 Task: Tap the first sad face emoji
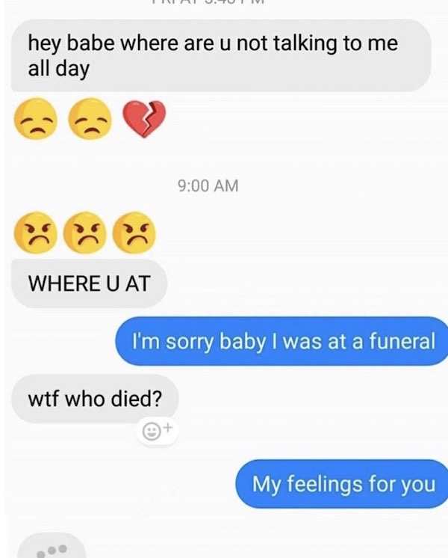click(x=35, y=119)
